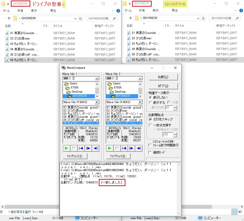Image resolution: width=244 pixels, height=221 pixels.
Task: Go up one level in GH24NS90 window
Action: 9,18
